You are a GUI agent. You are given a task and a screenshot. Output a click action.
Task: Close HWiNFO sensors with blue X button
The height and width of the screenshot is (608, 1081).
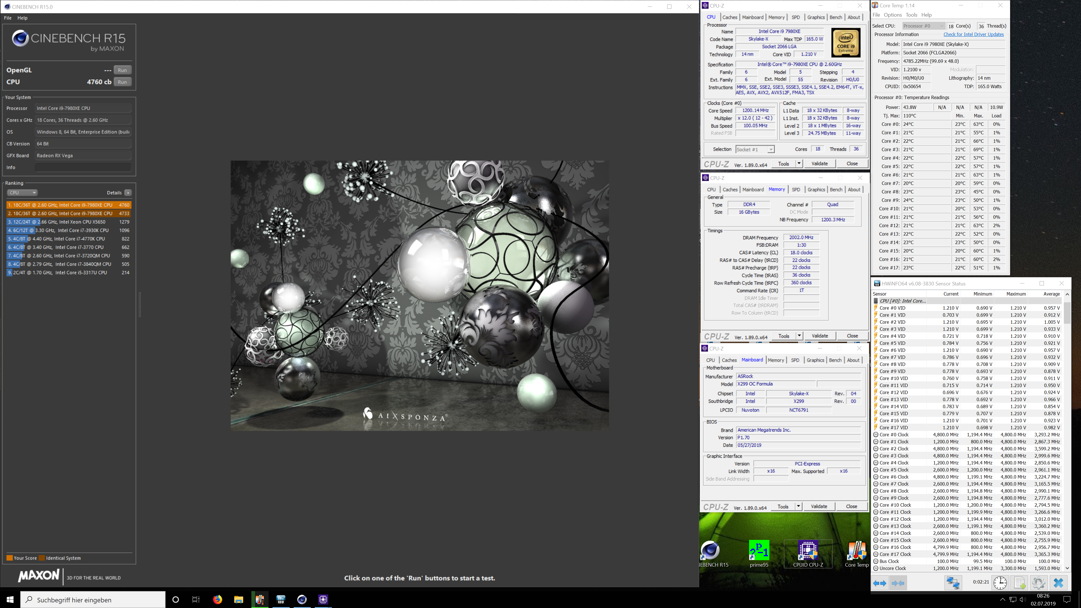(x=1058, y=583)
